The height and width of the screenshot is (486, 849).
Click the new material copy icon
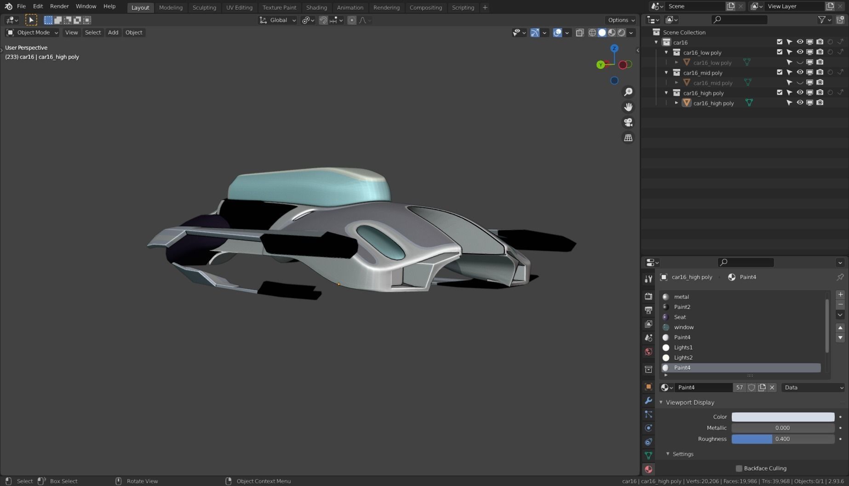click(762, 388)
